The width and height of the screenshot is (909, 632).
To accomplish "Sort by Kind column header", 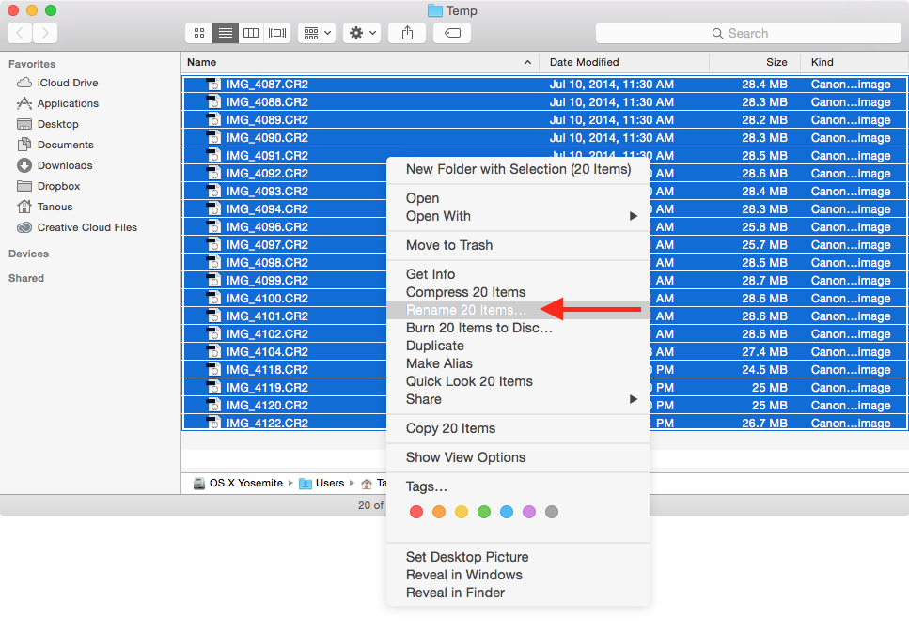I will (854, 62).
